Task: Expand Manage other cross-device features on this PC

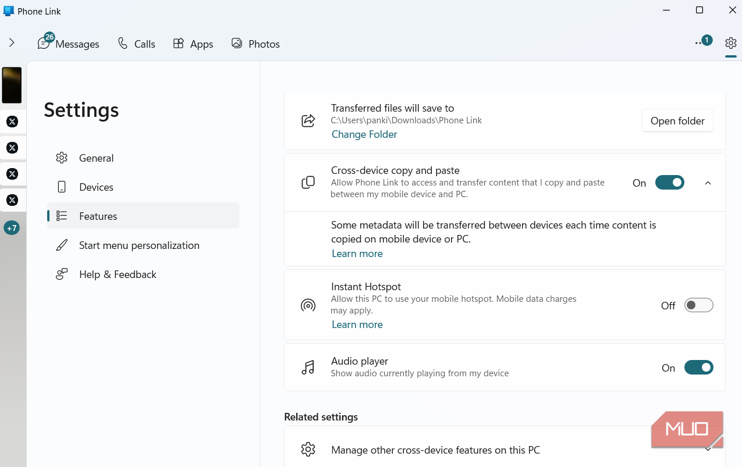Action: click(x=708, y=450)
